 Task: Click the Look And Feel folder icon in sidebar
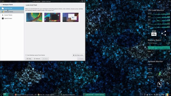(3, 8)
